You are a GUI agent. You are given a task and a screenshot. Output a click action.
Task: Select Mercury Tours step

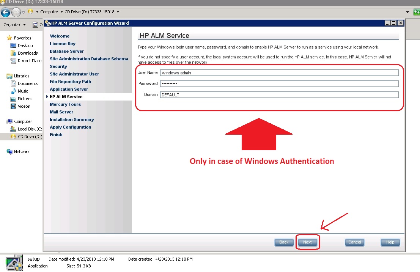(65, 104)
